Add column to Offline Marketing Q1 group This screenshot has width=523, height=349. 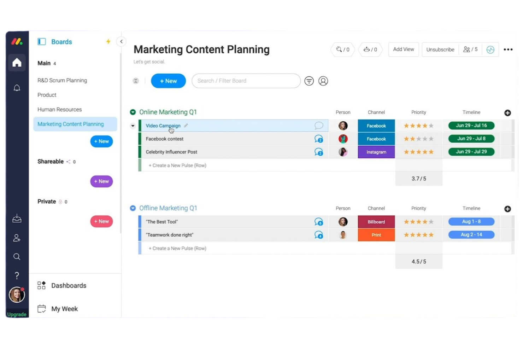tap(508, 209)
